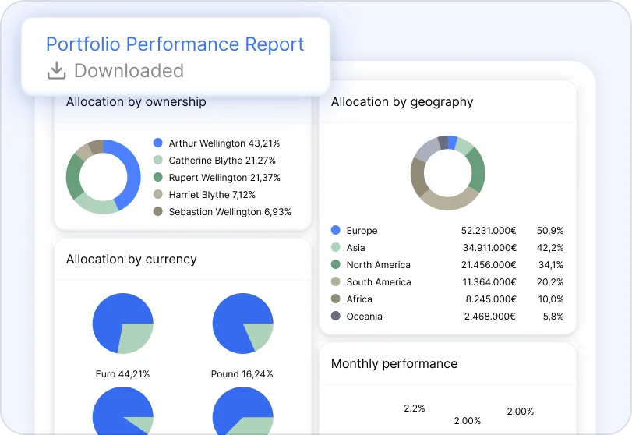Click the beige dot next to South America

tap(335, 281)
